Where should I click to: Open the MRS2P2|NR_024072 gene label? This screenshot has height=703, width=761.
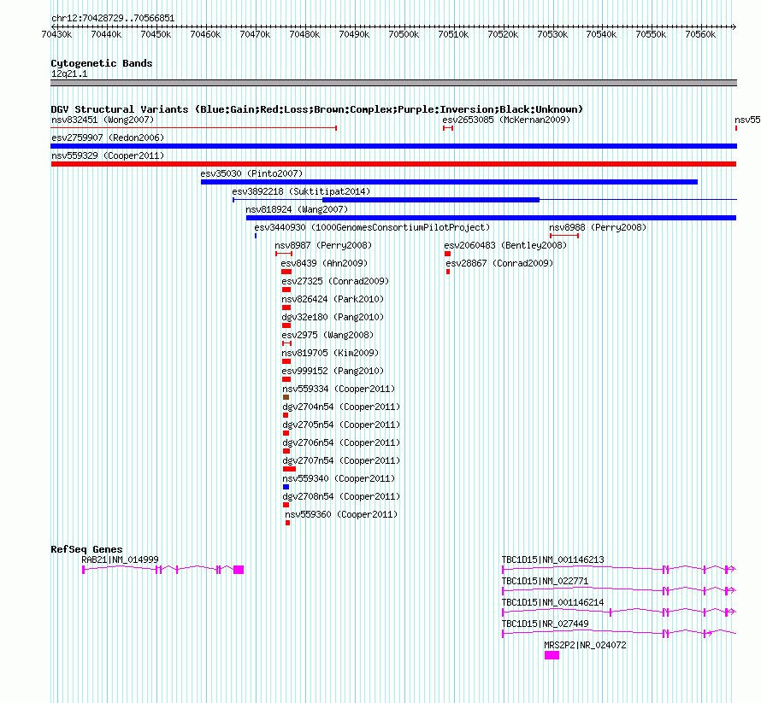(x=586, y=645)
